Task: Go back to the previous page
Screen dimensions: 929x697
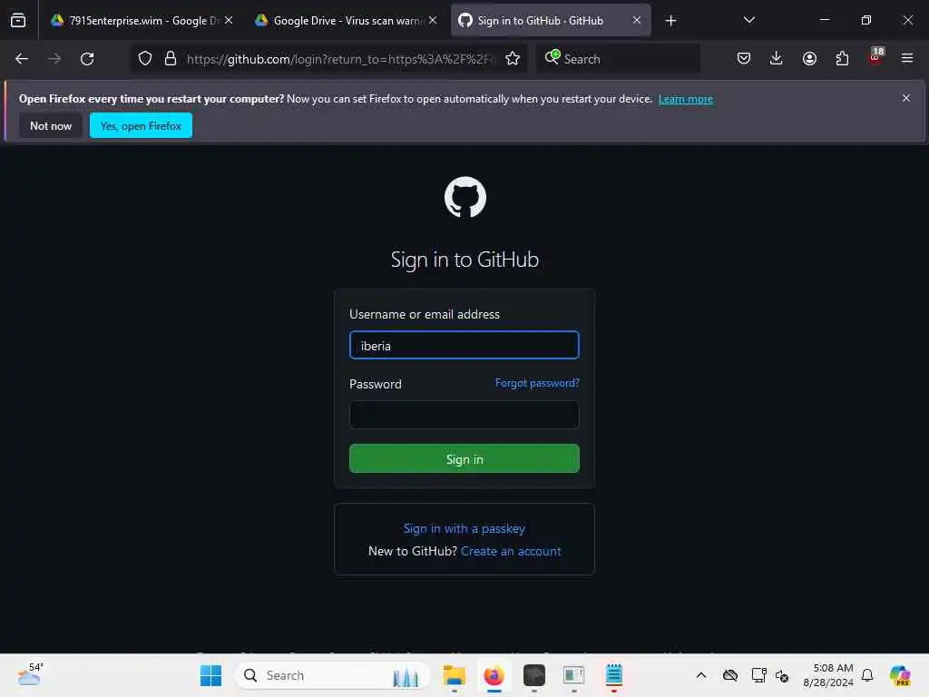Action: tap(22, 59)
